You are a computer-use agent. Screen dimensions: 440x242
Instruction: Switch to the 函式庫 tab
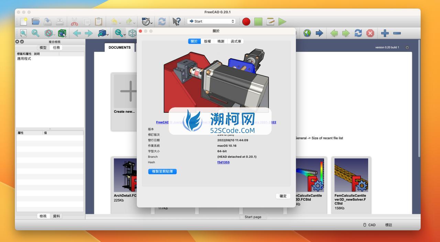click(x=236, y=41)
